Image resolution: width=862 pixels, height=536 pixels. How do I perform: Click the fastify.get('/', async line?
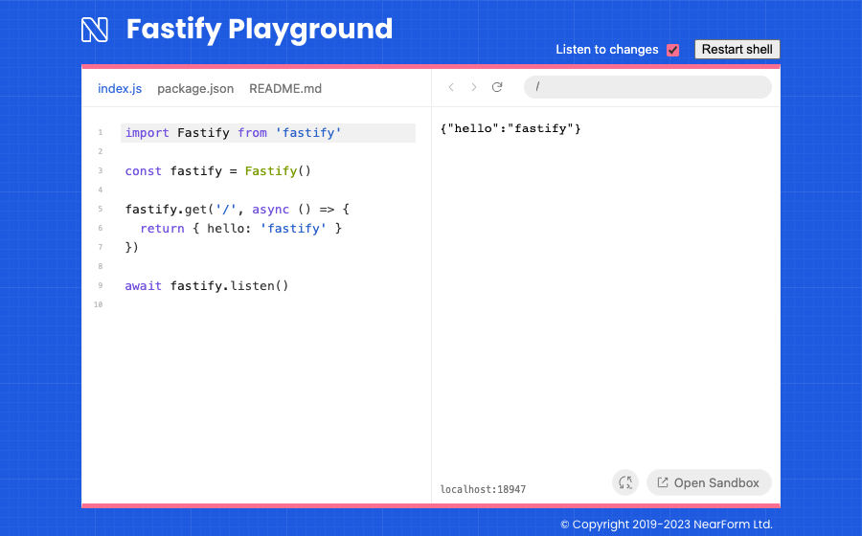point(237,210)
